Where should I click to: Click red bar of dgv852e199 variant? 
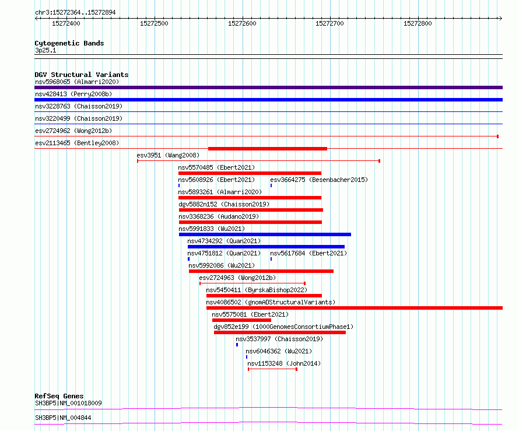click(x=280, y=332)
